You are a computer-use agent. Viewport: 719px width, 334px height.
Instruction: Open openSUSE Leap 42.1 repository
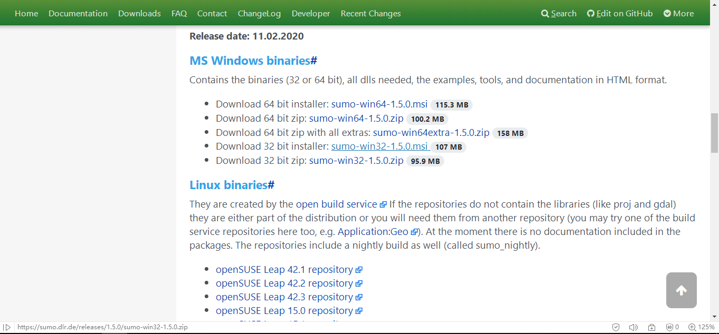click(x=284, y=269)
